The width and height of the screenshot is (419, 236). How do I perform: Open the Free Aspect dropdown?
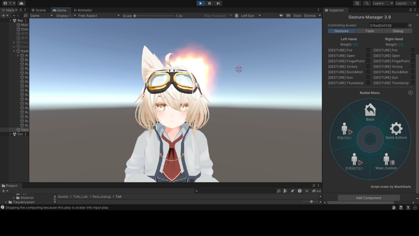tap(99, 16)
